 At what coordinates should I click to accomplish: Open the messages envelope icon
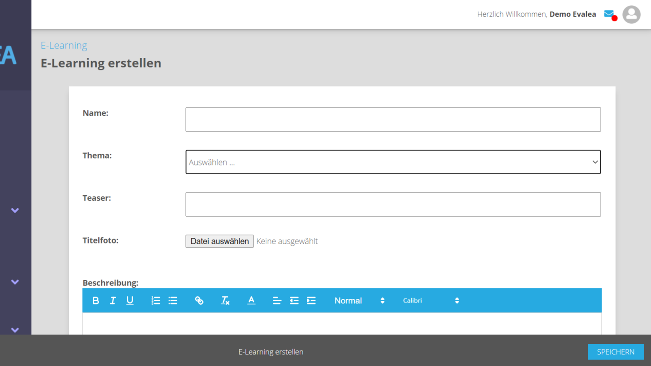click(610, 15)
